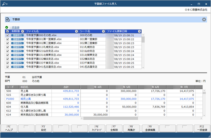Click the 合計 column header
Image resolution: width=211 pixels, height=138 pixels.
66,87
